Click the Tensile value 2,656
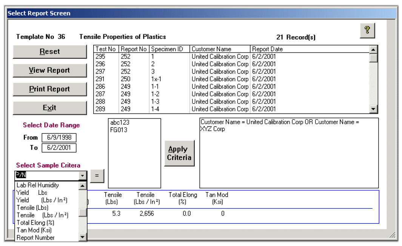The image size is (402, 246). pos(147,214)
